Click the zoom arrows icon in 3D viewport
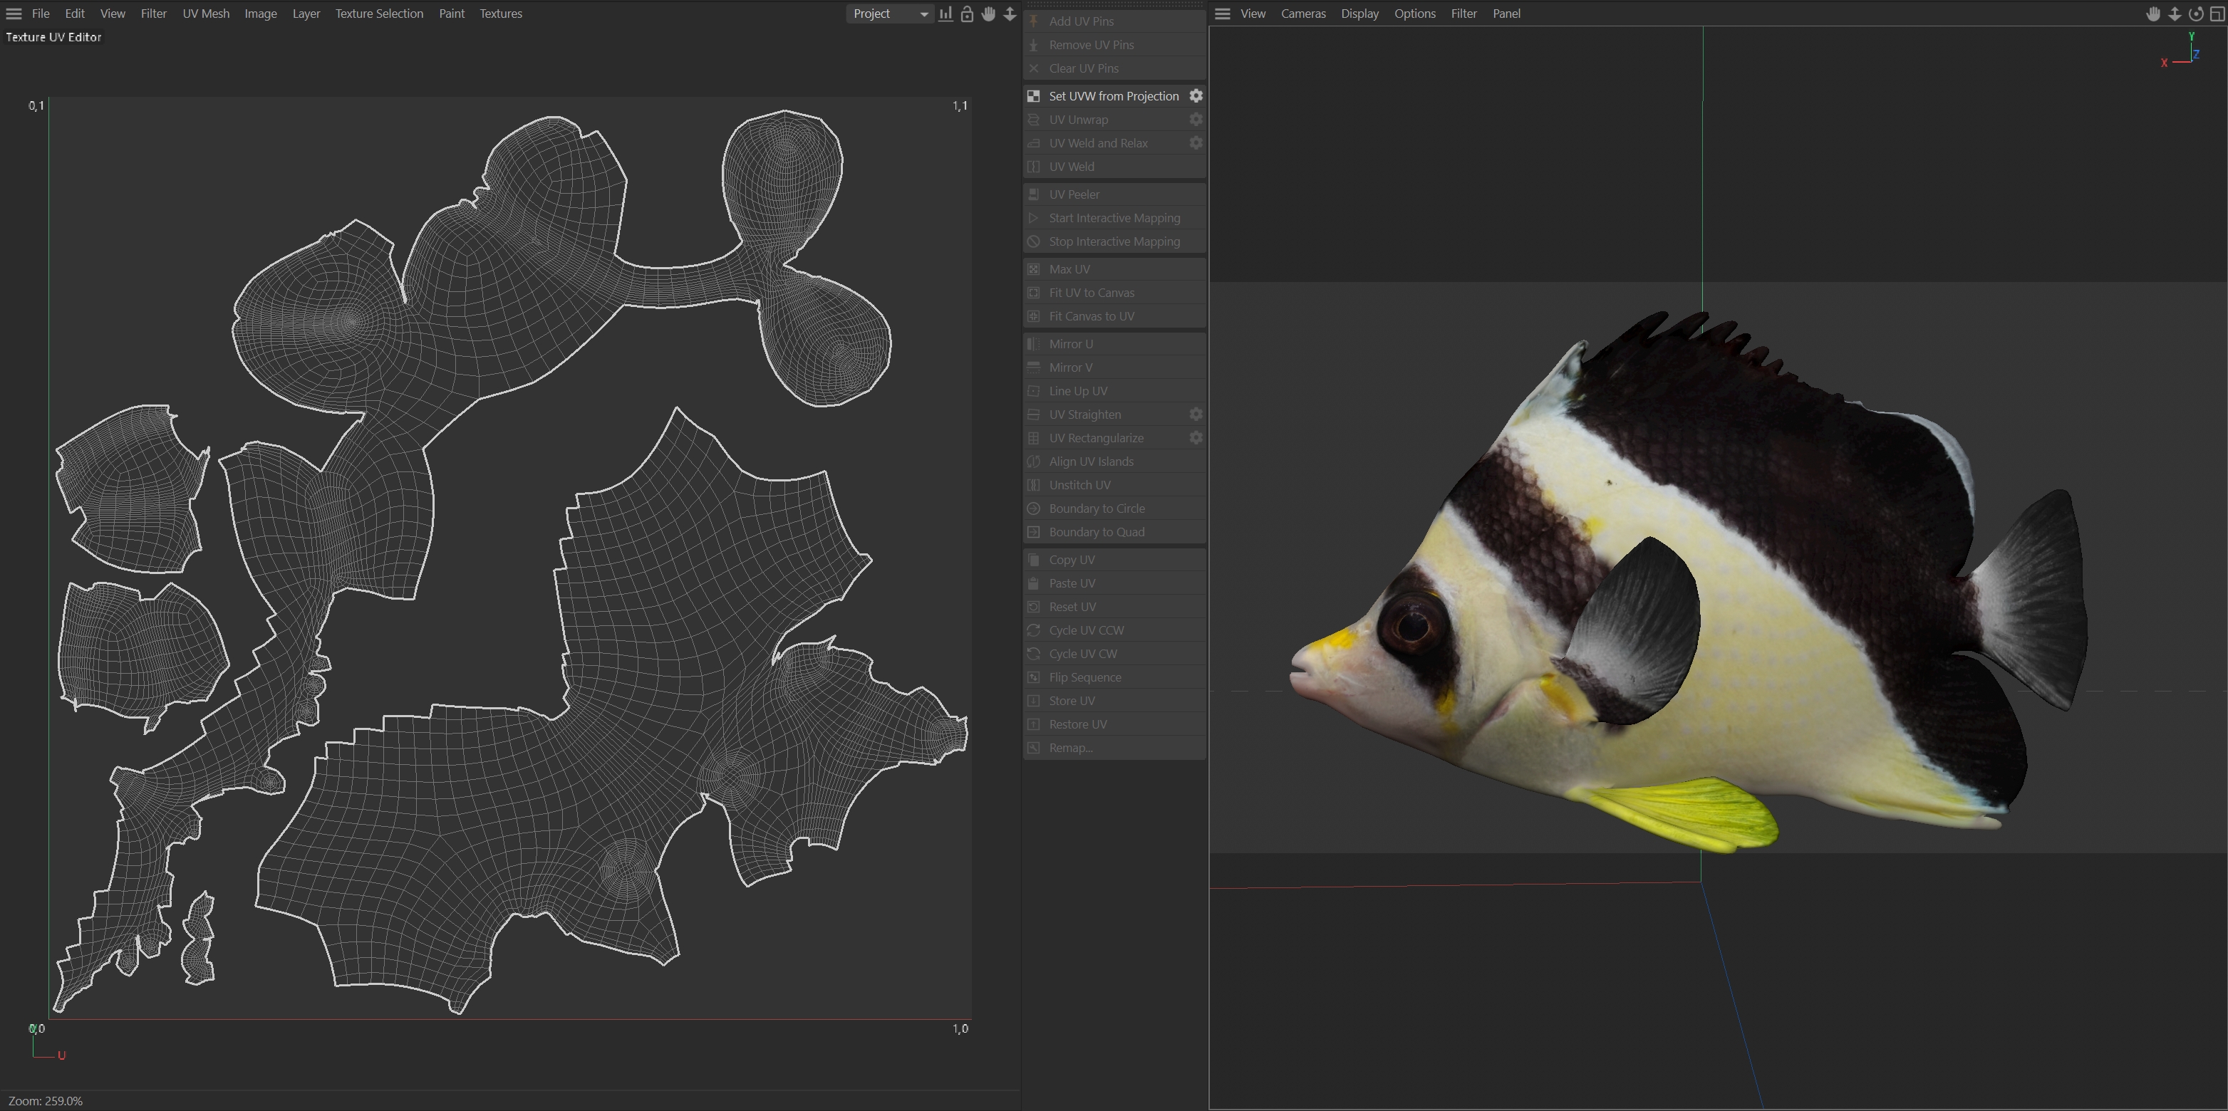The image size is (2228, 1111). (x=2175, y=14)
